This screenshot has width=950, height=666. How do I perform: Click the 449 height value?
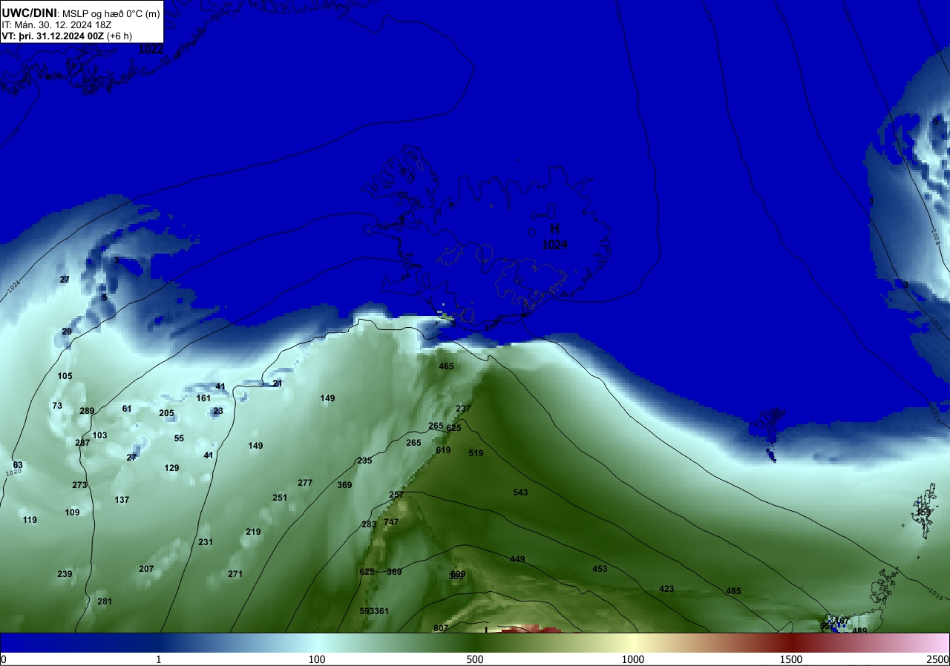[517, 559]
